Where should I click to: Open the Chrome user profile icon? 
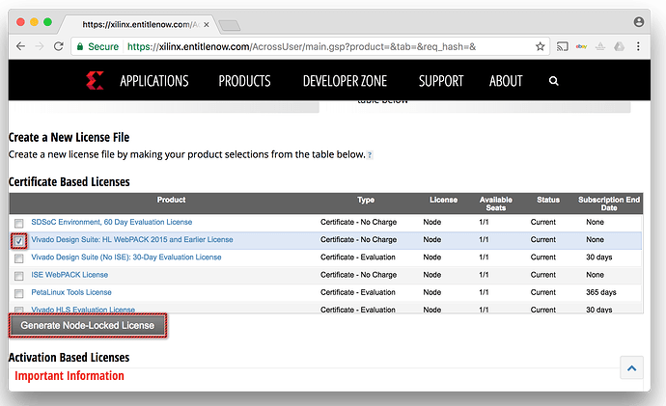pyautogui.click(x=638, y=21)
